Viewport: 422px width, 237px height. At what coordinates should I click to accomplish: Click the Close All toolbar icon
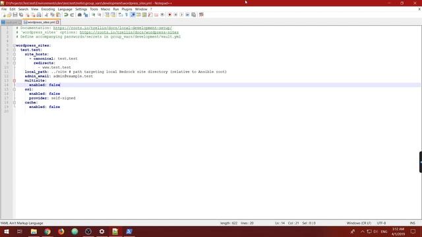click(33, 14)
